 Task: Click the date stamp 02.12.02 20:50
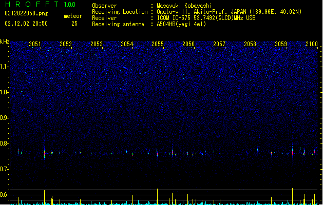[26, 24]
